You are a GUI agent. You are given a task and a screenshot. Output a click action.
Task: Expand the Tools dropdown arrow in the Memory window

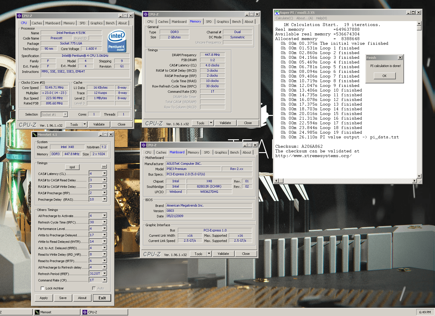coord(211,123)
